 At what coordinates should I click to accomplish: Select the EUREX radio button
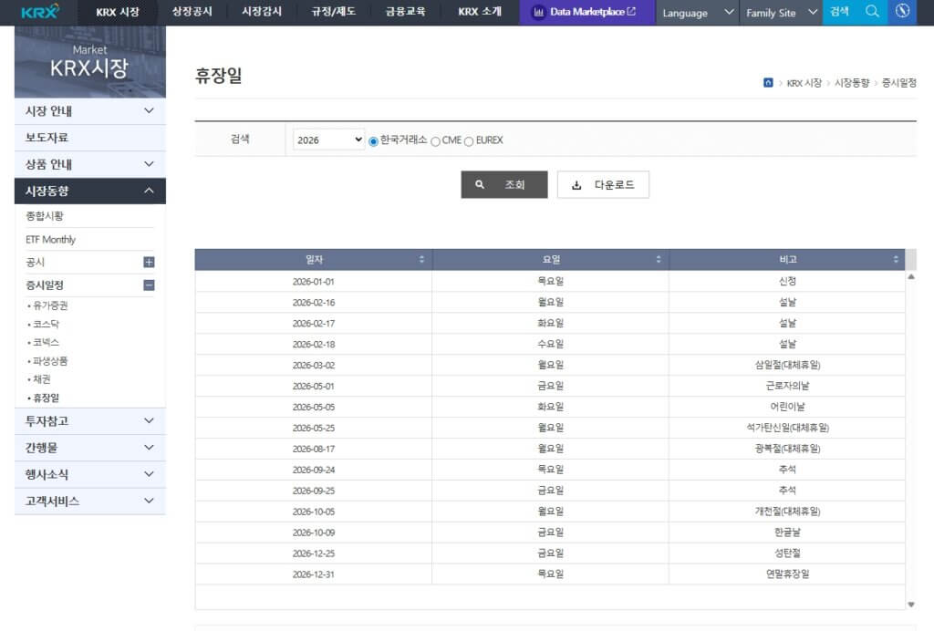(469, 140)
